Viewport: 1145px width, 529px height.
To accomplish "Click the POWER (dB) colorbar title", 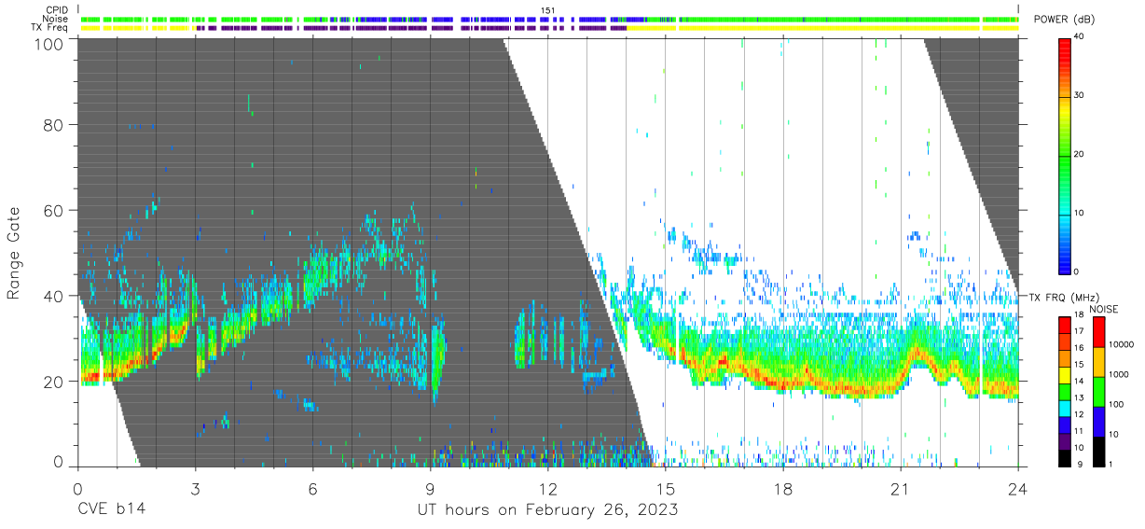I will (1065, 20).
